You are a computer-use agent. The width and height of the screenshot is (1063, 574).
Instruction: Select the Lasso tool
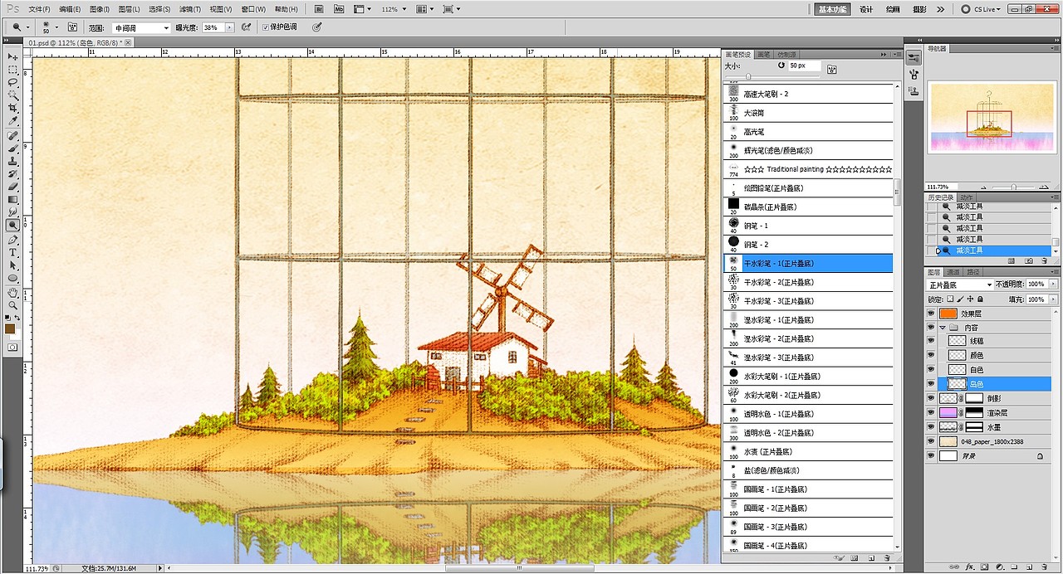coord(13,83)
